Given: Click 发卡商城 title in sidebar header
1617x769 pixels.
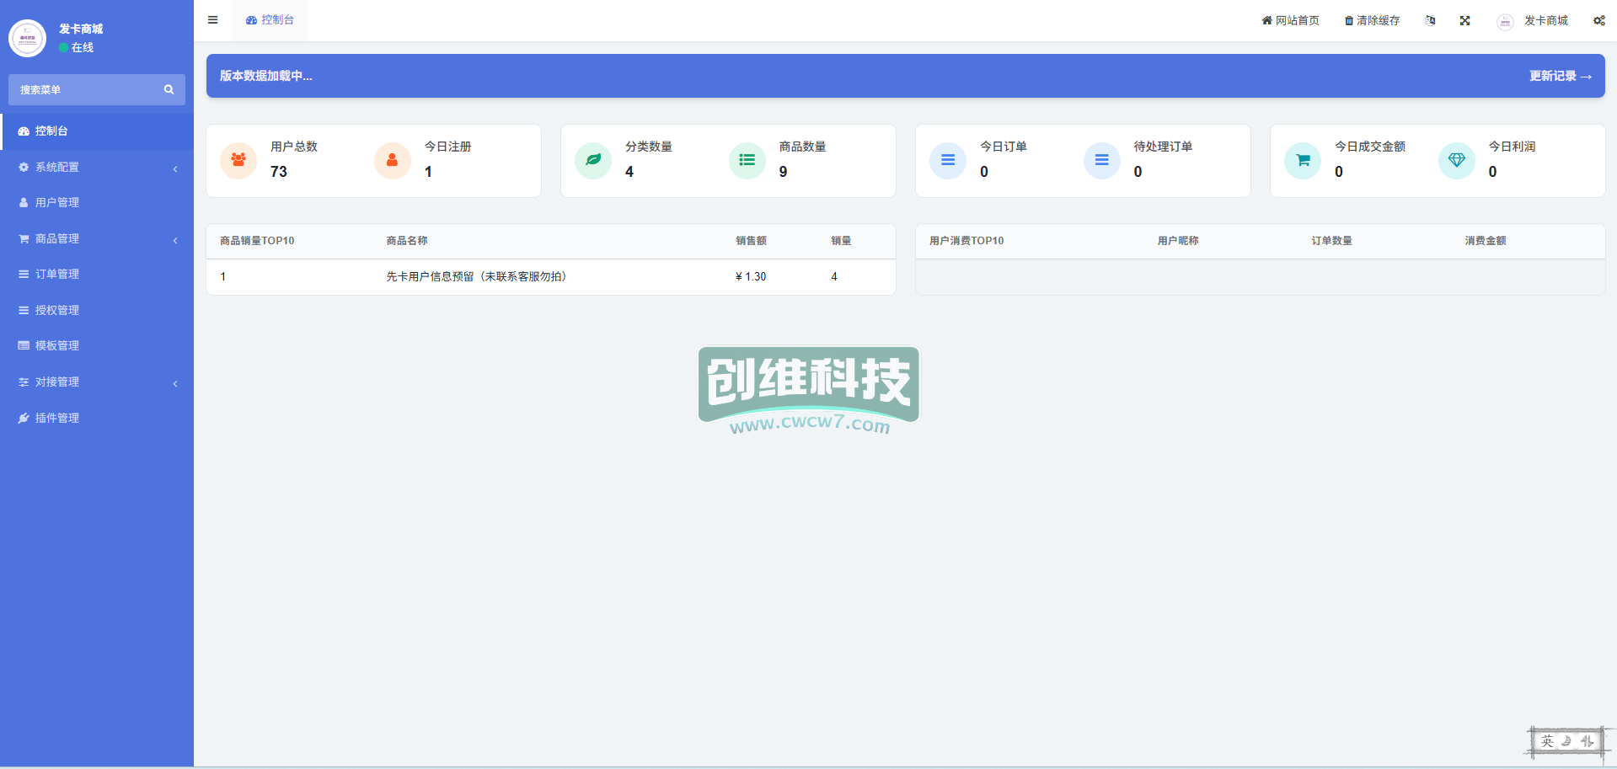Looking at the screenshot, I should tap(81, 29).
